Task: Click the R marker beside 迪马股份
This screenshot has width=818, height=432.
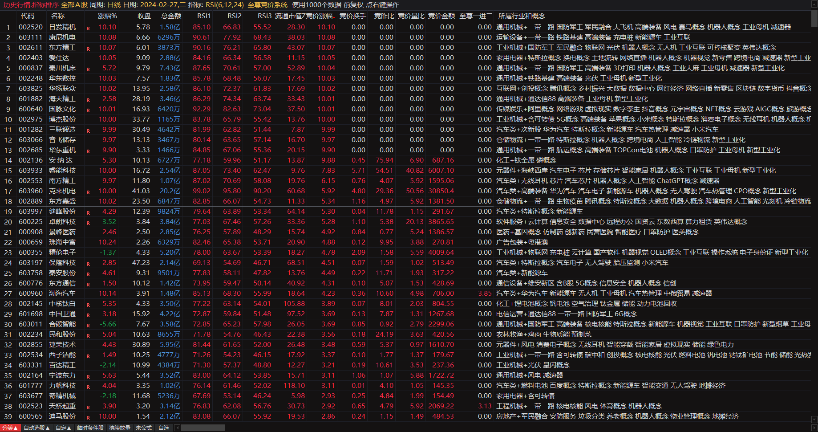Action: pos(88,418)
